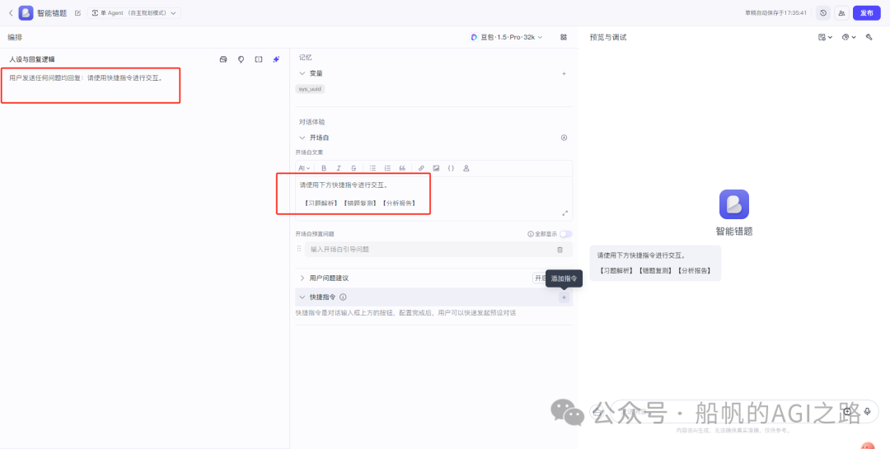This screenshot has height=449, width=890.
Task: Click the large bot avatar in preview
Action: [734, 203]
